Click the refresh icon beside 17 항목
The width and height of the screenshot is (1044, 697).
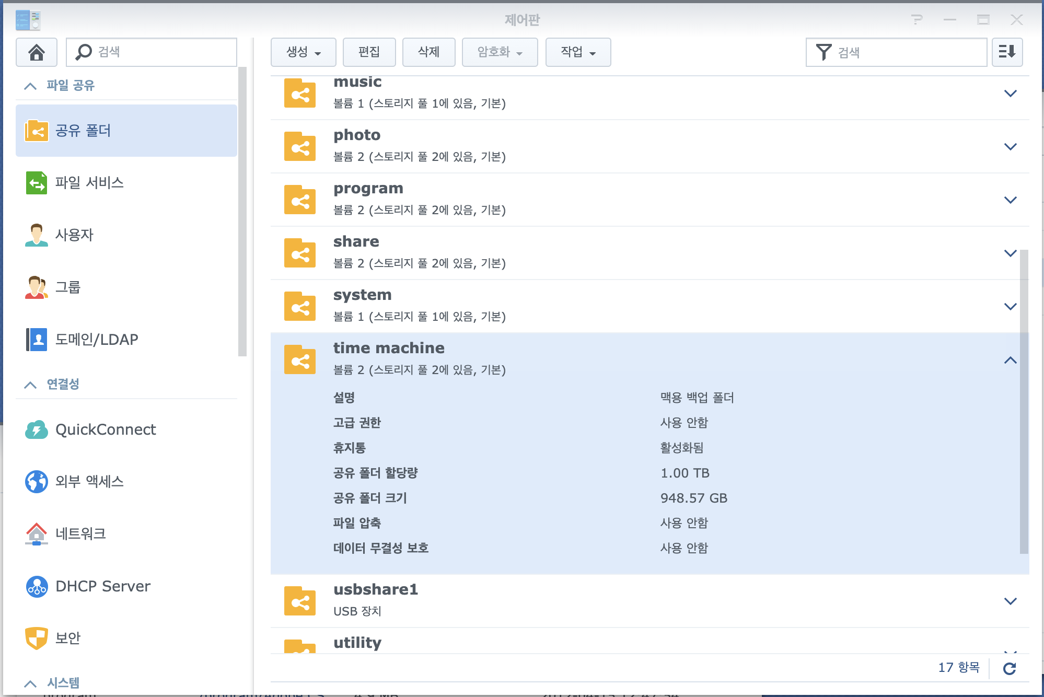click(1010, 668)
